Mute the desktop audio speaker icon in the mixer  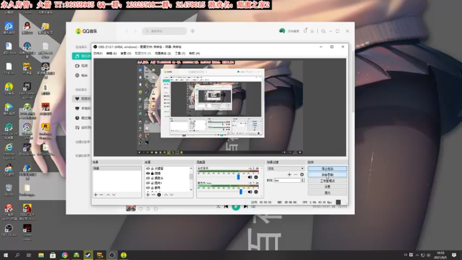tap(250, 177)
